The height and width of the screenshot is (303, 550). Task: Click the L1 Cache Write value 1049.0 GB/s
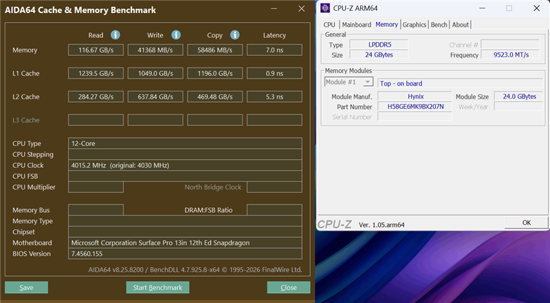click(155, 74)
